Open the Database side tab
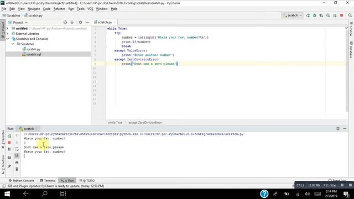354x199 pixels. 351,50
